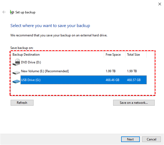The width and height of the screenshot is (164, 145).
Task: Select the USB Drive (G:) label
Action: click(31, 80)
